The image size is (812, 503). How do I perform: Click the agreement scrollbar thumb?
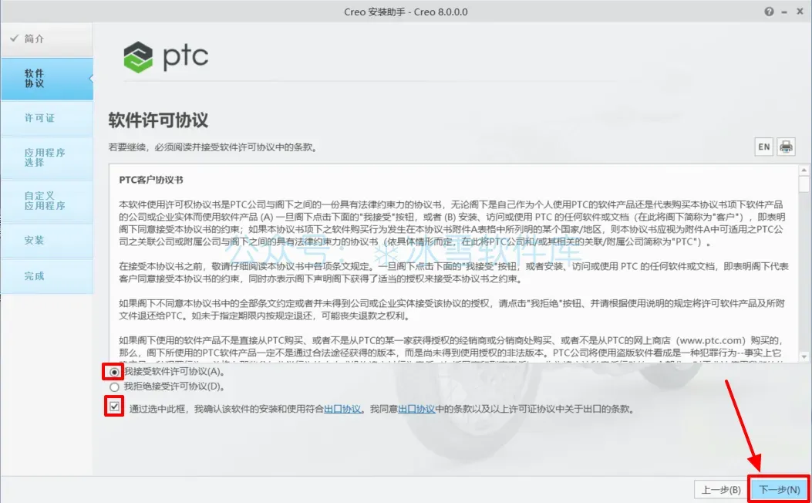pyautogui.click(x=804, y=184)
